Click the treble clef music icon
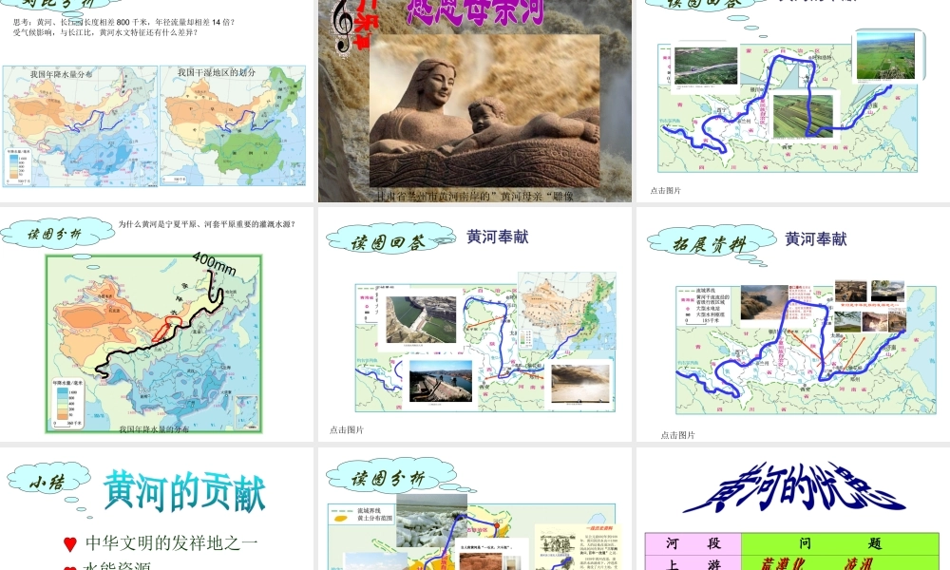The image size is (950, 570). [344, 26]
